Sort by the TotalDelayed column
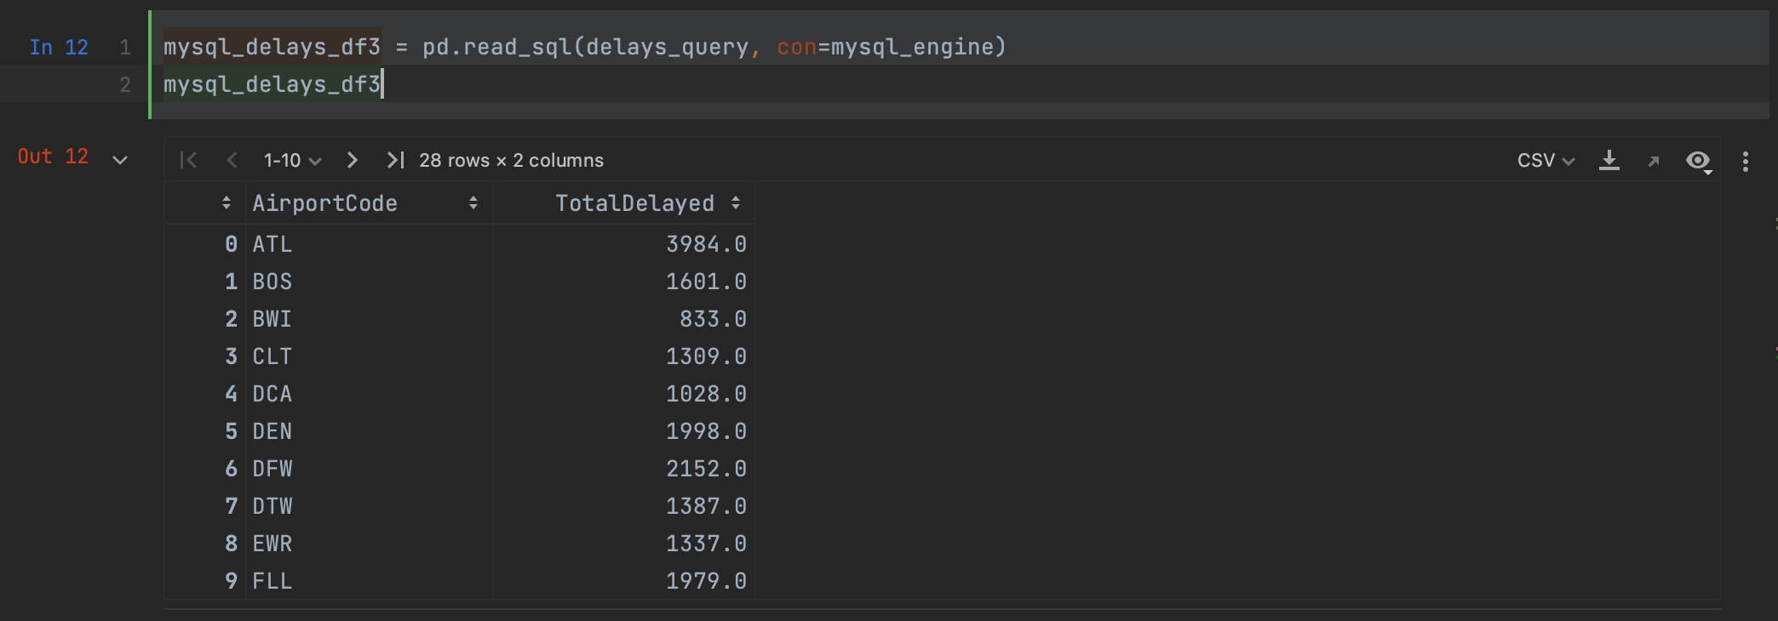 (736, 202)
